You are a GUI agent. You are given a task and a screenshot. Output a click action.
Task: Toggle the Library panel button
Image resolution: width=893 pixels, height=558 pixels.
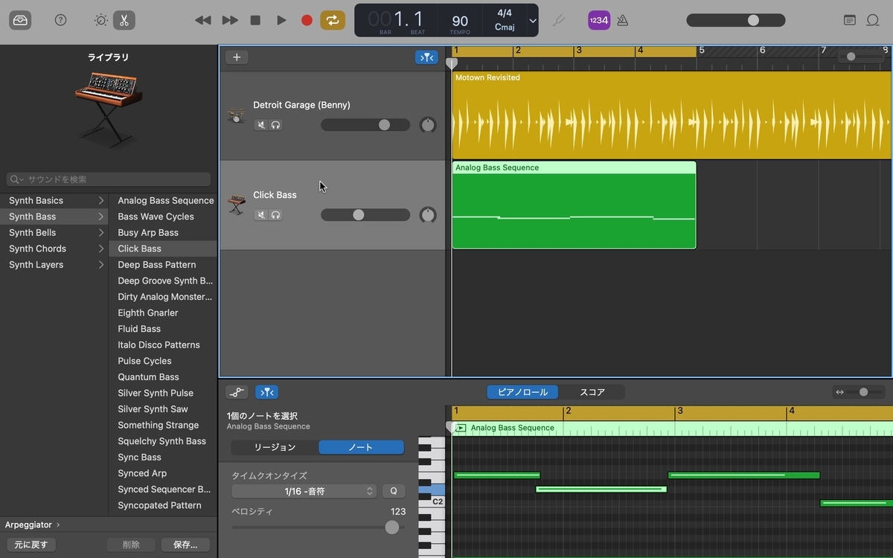pyautogui.click(x=20, y=20)
